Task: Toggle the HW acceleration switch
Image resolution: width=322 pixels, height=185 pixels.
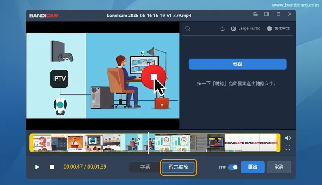Action: point(233,167)
